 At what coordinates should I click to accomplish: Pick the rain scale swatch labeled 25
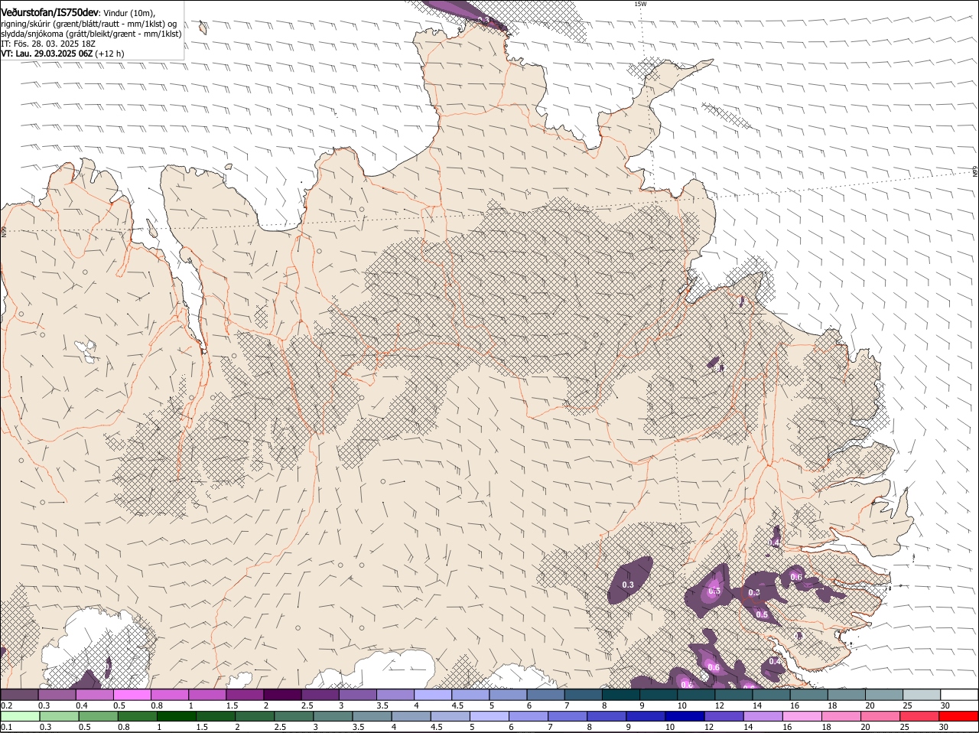919,716
